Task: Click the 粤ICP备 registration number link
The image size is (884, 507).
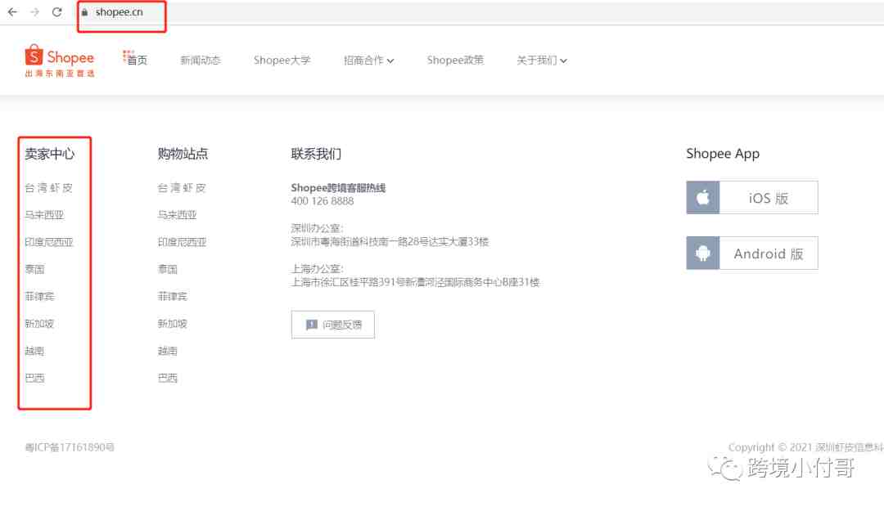Action: (x=70, y=447)
